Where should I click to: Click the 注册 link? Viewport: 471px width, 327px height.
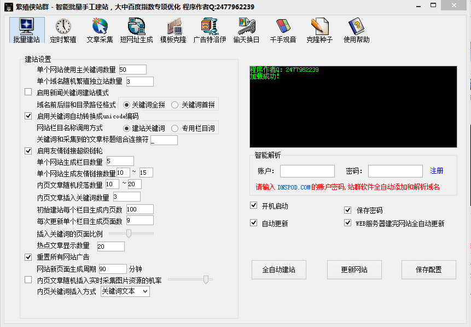pyautogui.click(x=437, y=171)
